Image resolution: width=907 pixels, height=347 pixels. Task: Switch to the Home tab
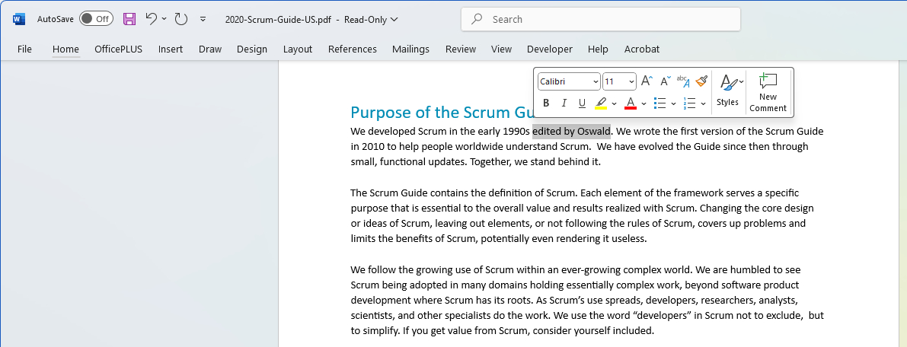(x=66, y=49)
